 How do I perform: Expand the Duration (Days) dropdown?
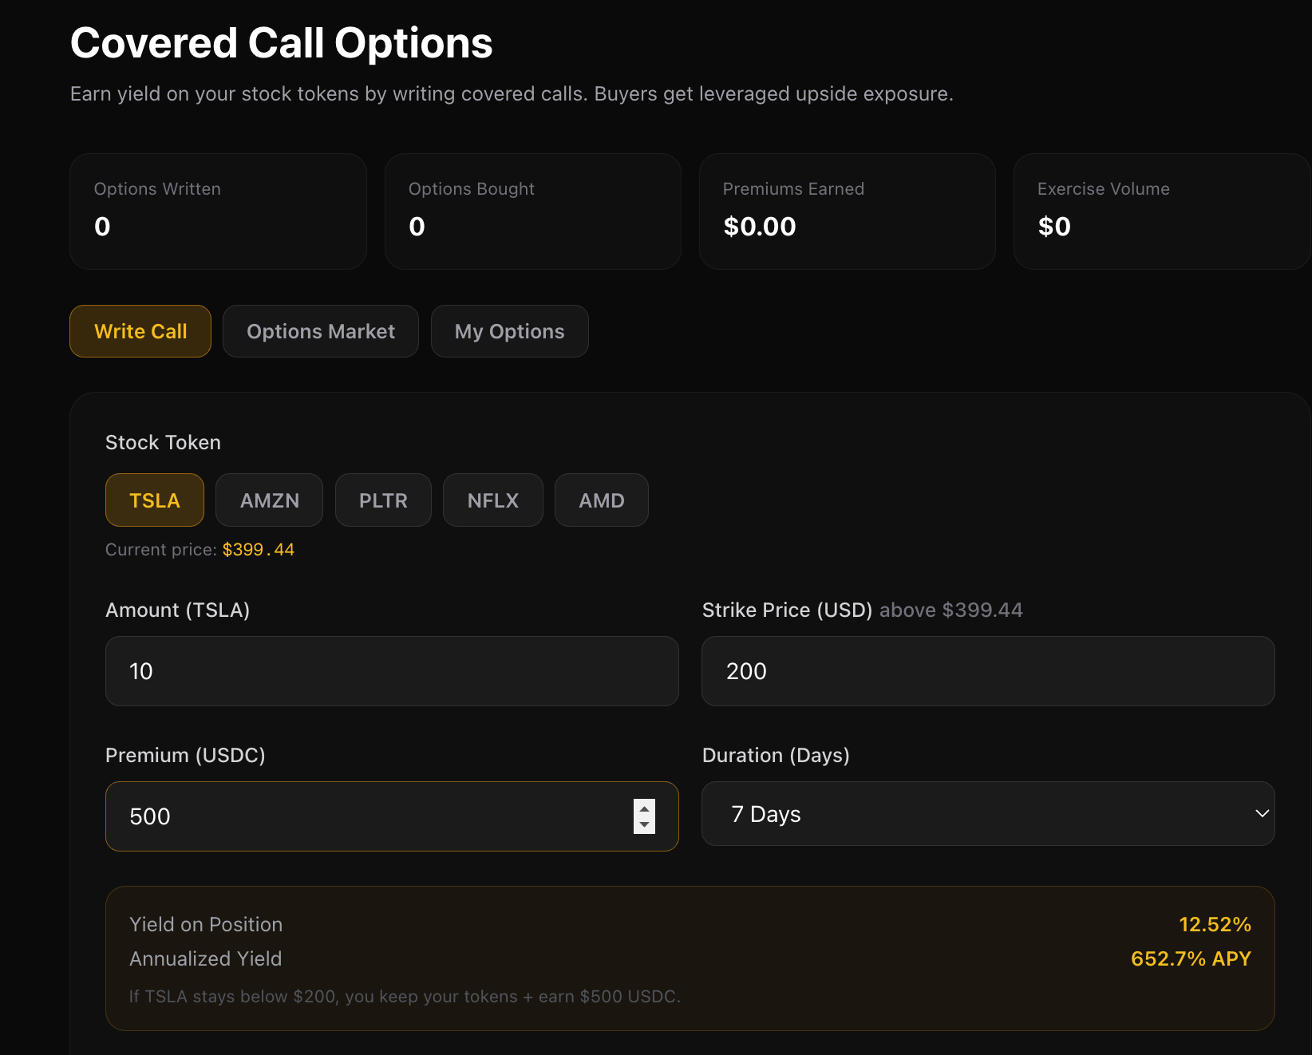(987, 814)
